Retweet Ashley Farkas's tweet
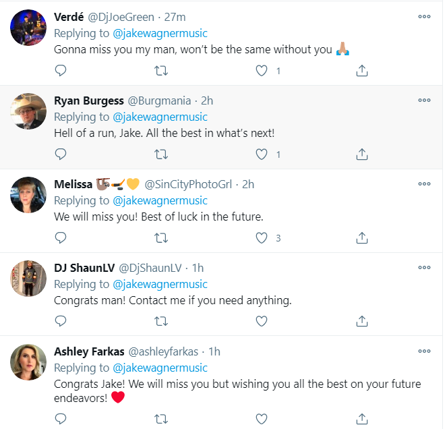Screen dimensions: 447x429 (161, 418)
